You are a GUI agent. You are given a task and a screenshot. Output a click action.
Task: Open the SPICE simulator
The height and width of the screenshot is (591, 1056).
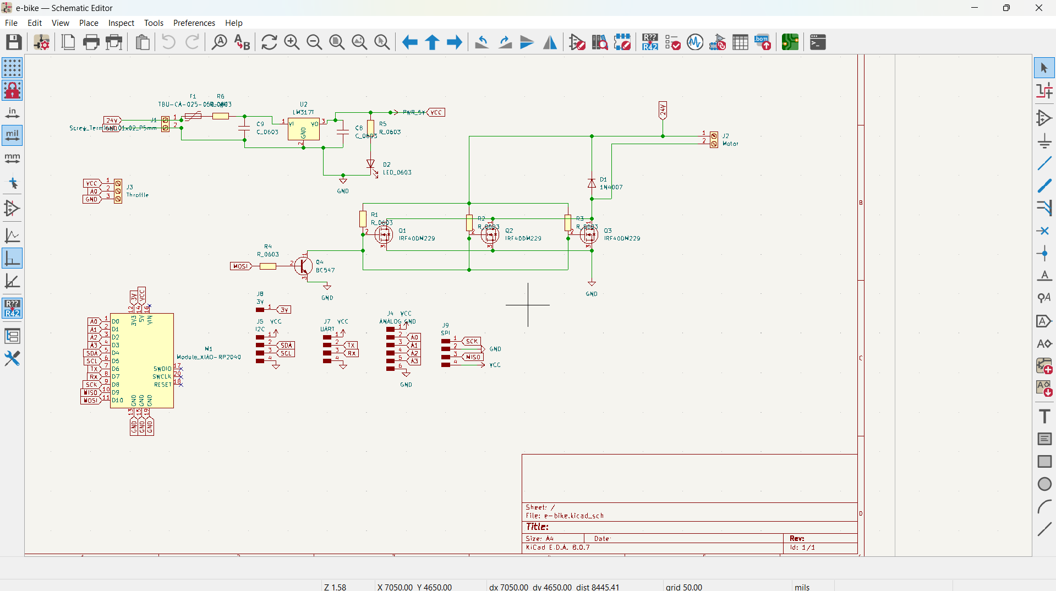click(695, 42)
